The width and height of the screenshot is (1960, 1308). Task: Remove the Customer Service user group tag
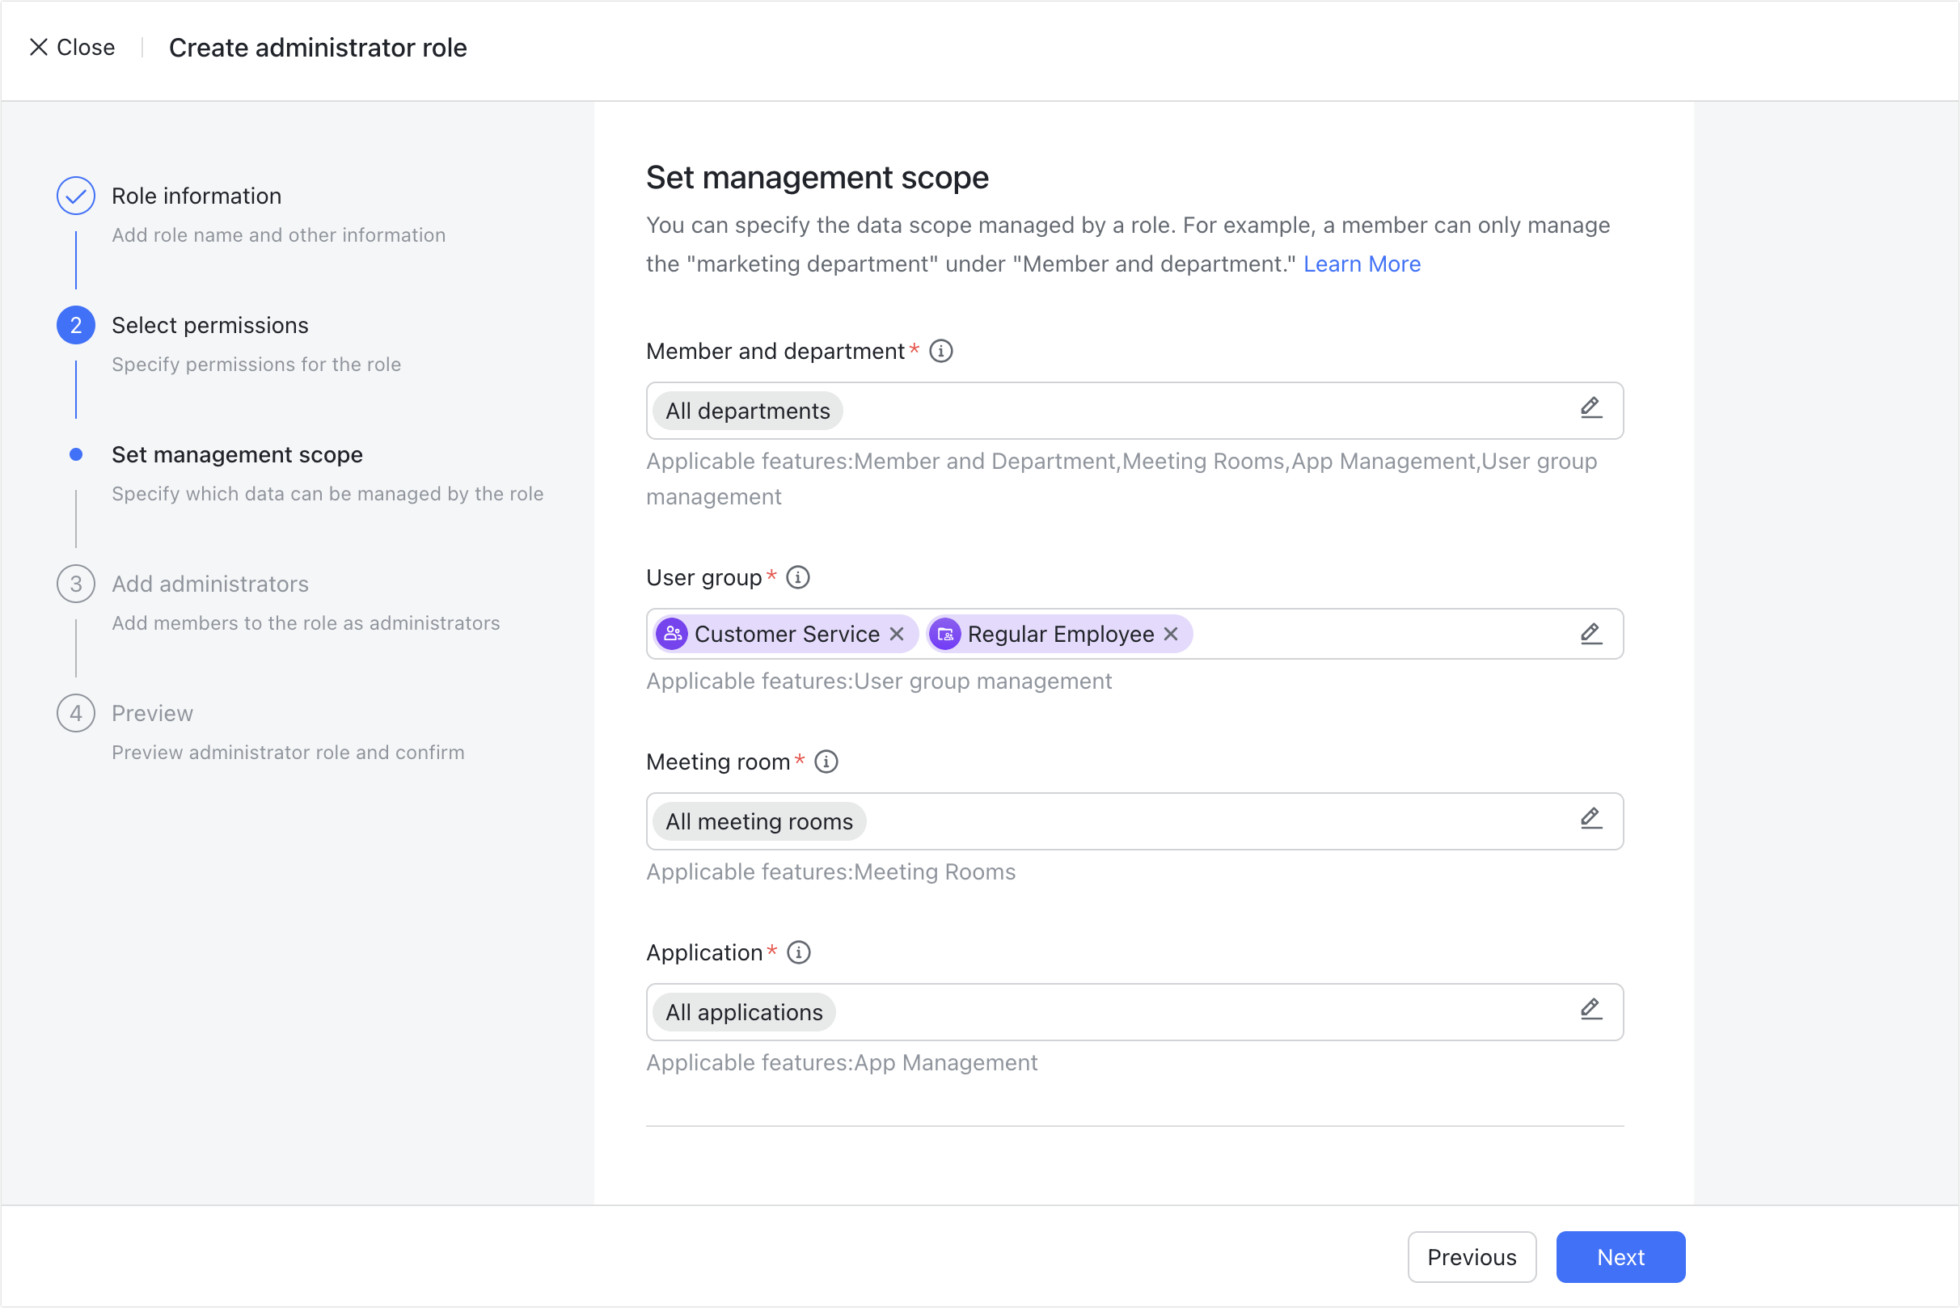tap(897, 634)
